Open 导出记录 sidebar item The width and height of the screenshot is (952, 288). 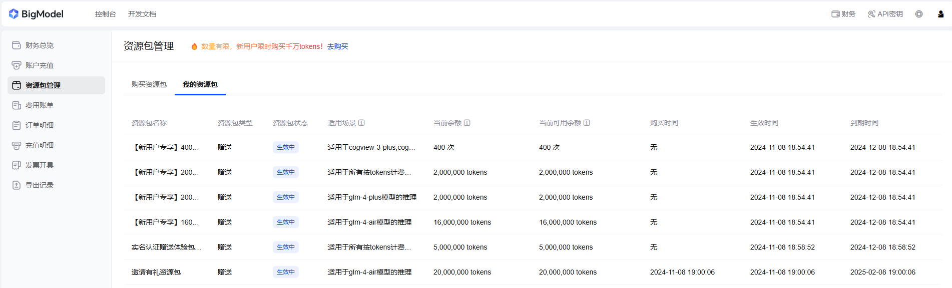click(x=40, y=185)
